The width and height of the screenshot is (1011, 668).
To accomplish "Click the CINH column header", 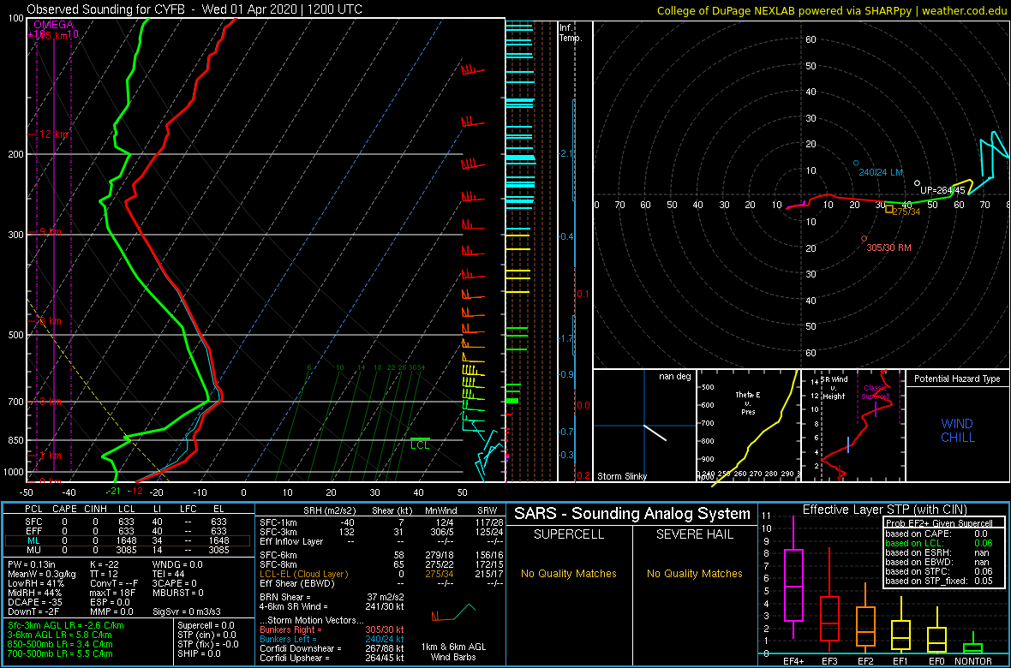I will click(95, 509).
